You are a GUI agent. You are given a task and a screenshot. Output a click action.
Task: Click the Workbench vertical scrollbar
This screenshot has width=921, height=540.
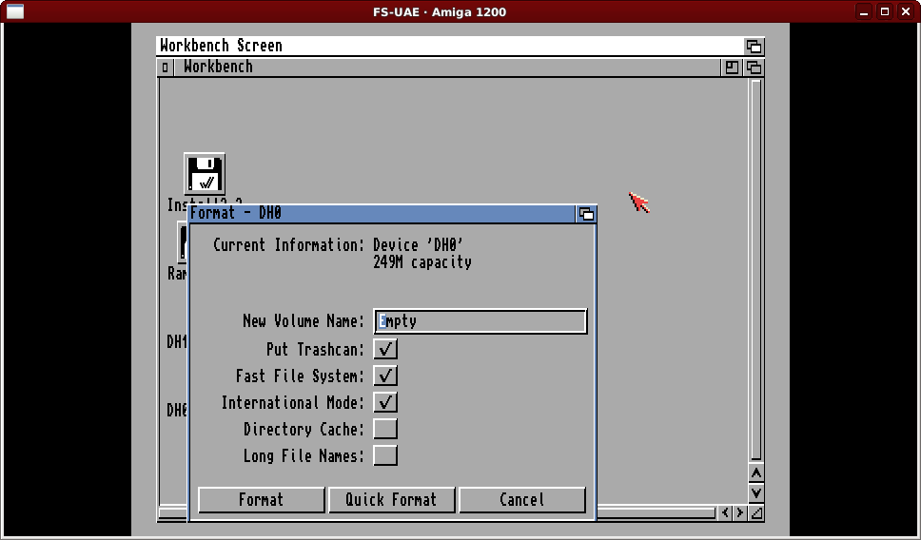[x=756, y=270]
